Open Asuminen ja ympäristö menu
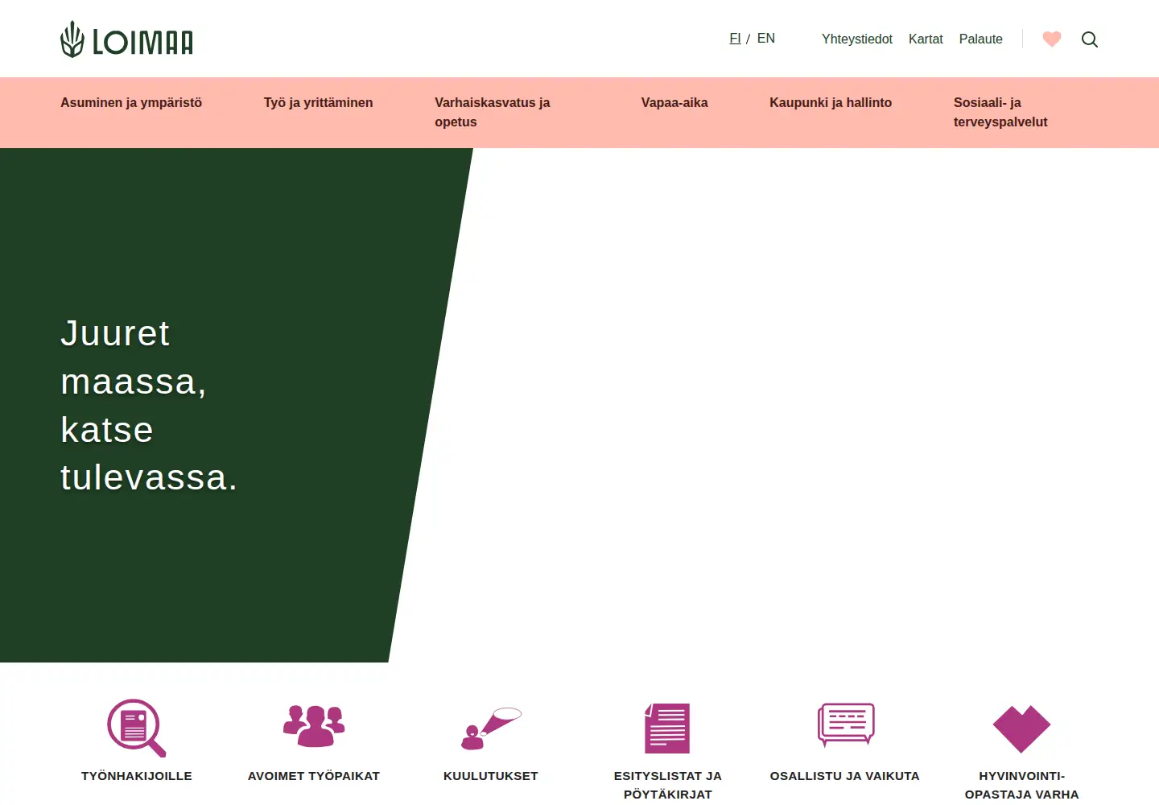1159x805 pixels. [131, 103]
